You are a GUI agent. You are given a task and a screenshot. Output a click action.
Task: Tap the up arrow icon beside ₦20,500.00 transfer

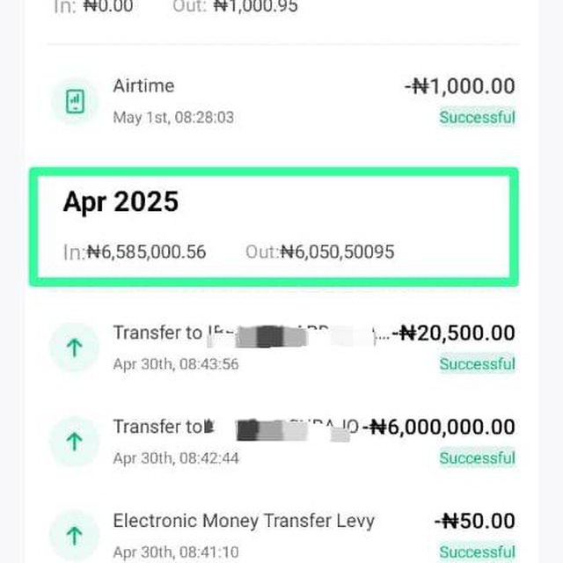tap(75, 347)
